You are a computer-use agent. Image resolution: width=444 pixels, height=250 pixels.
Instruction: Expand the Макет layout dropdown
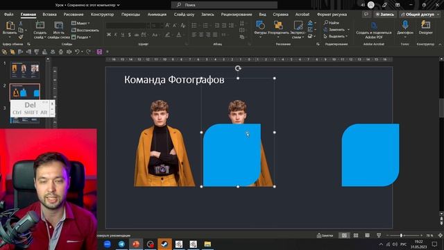point(80,23)
